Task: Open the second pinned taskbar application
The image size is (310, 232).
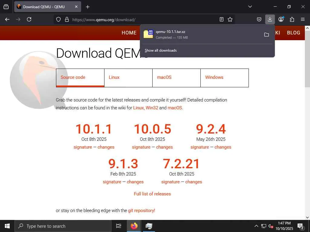Action: 149,226
